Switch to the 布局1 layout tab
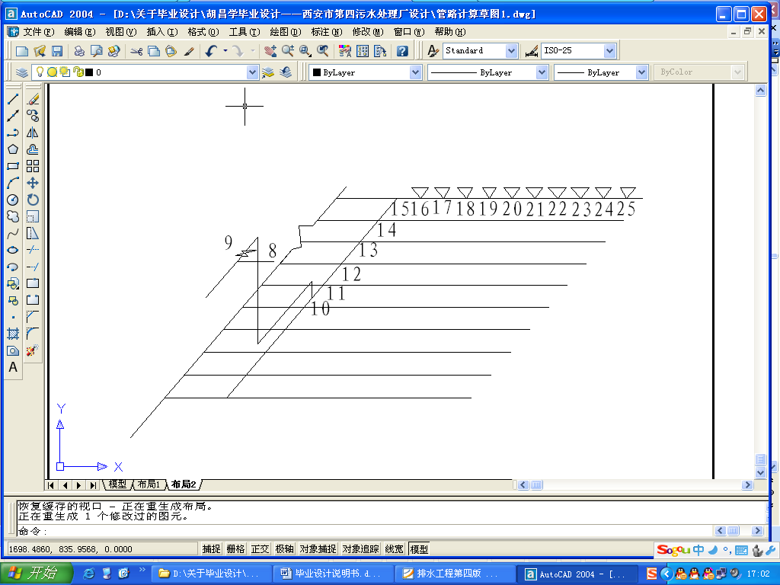 pos(149,484)
